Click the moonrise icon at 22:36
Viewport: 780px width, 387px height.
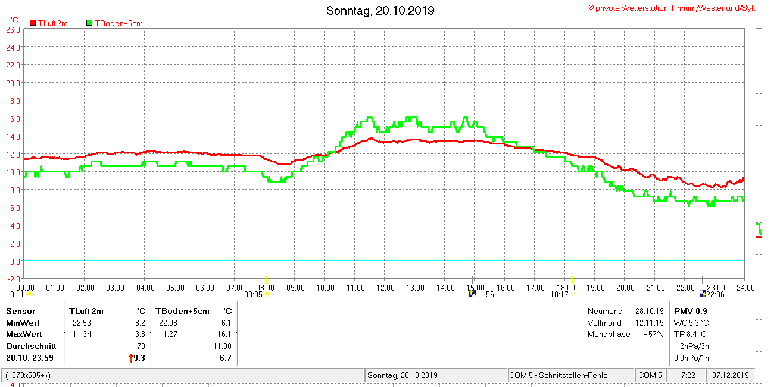click(703, 294)
